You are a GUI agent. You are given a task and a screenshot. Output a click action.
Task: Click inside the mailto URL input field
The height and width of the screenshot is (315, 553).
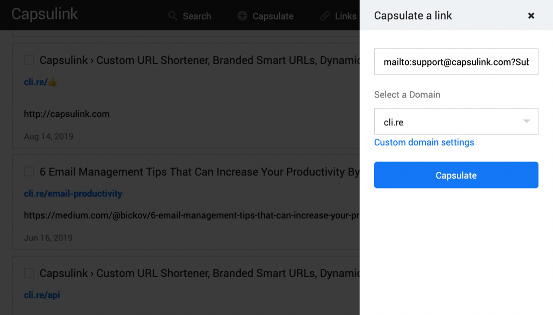pyautogui.click(x=456, y=61)
